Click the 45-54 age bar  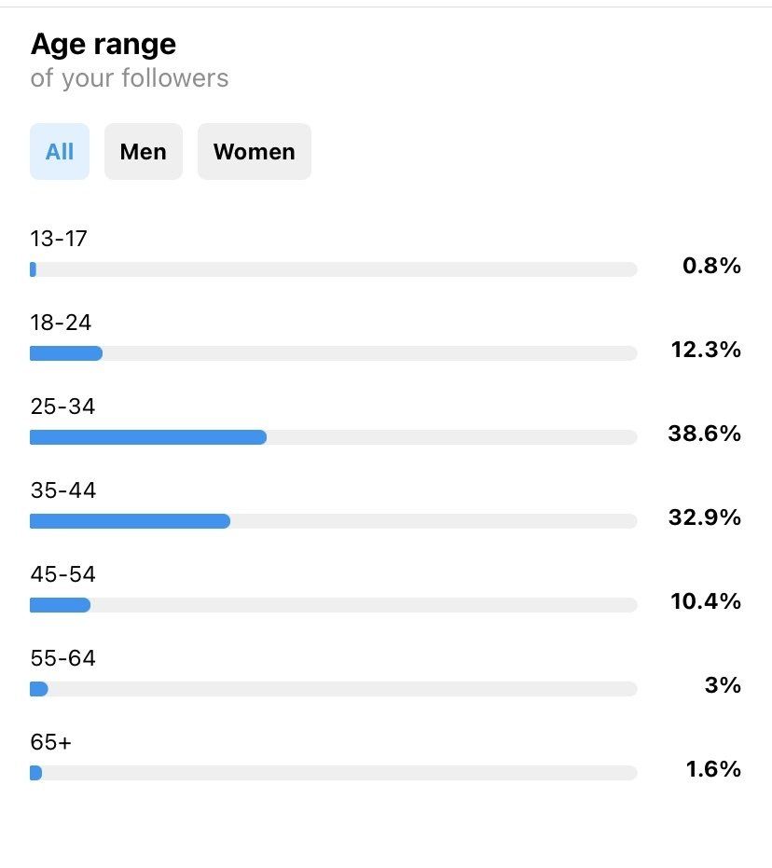[x=333, y=605]
